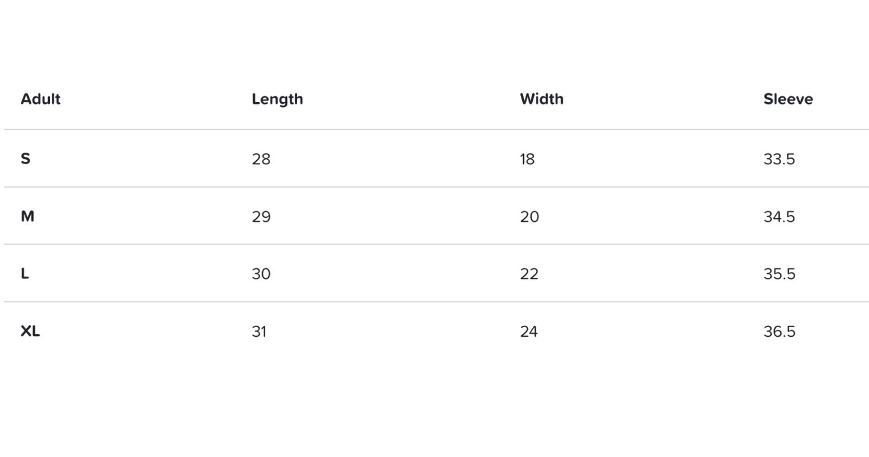Click length value 30 for size L
The height and width of the screenshot is (457, 869).
(261, 274)
